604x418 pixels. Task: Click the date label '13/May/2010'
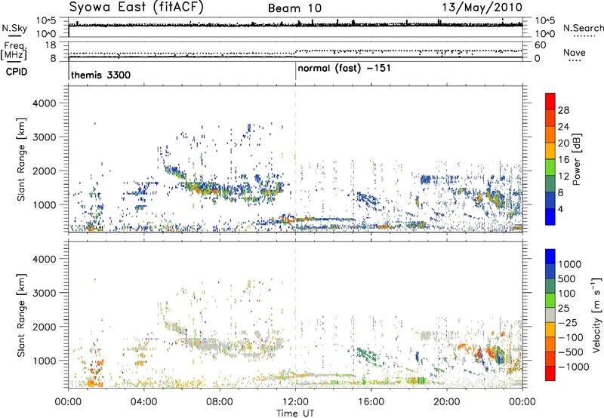click(482, 8)
